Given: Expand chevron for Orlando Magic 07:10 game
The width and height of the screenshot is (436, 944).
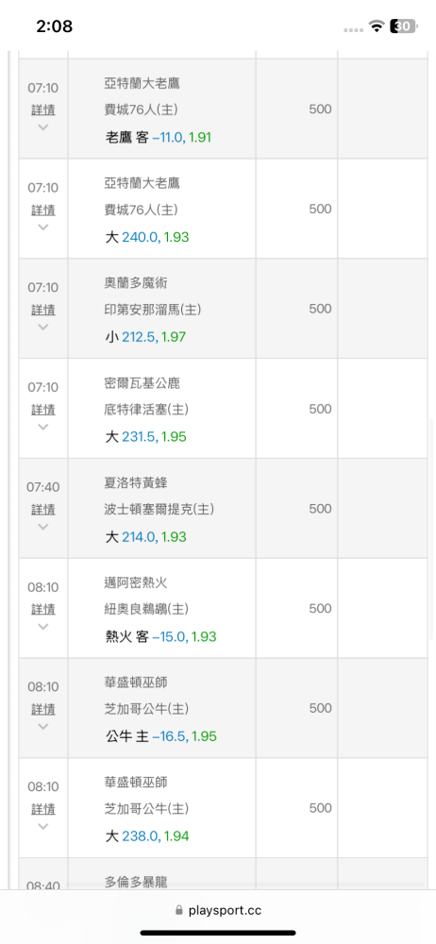Looking at the screenshot, I should click(42, 327).
